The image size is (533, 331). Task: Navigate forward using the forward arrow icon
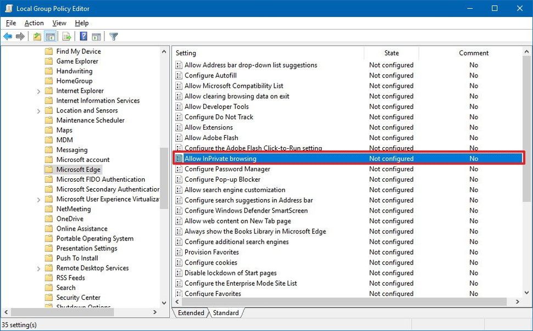pyautogui.click(x=20, y=36)
